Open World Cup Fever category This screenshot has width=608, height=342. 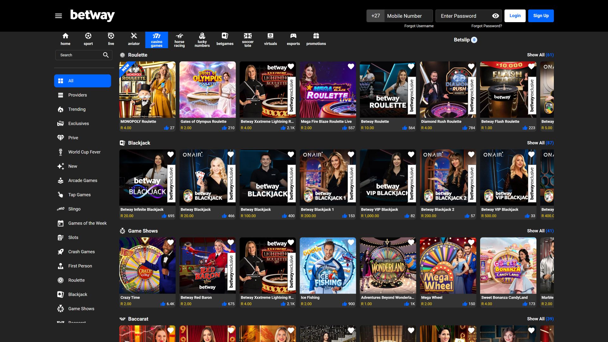point(83,152)
